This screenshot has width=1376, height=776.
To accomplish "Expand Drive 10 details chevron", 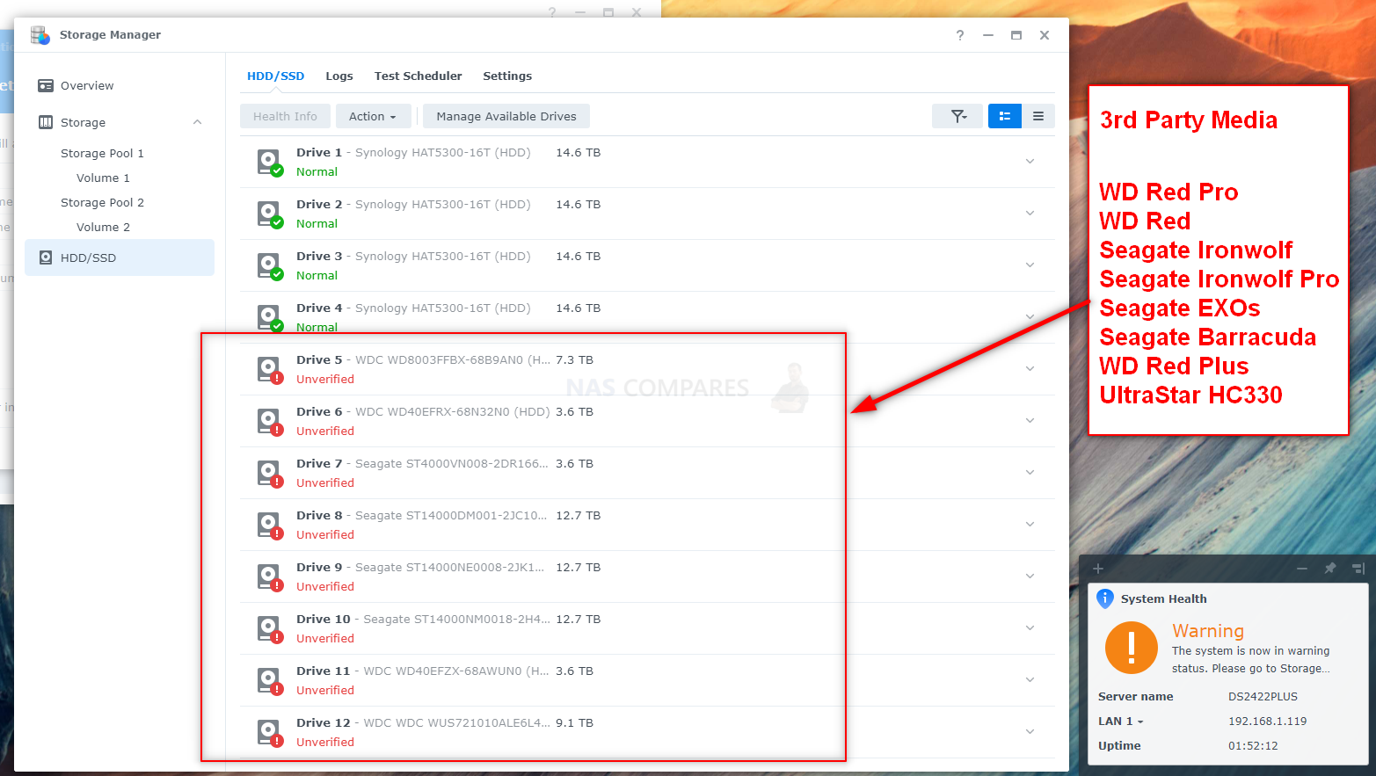I will (x=1030, y=628).
